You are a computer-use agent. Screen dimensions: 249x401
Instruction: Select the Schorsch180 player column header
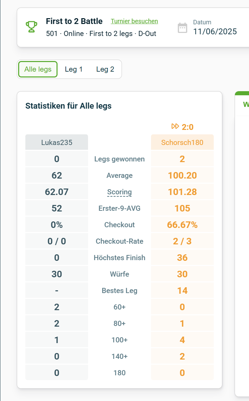click(x=182, y=142)
